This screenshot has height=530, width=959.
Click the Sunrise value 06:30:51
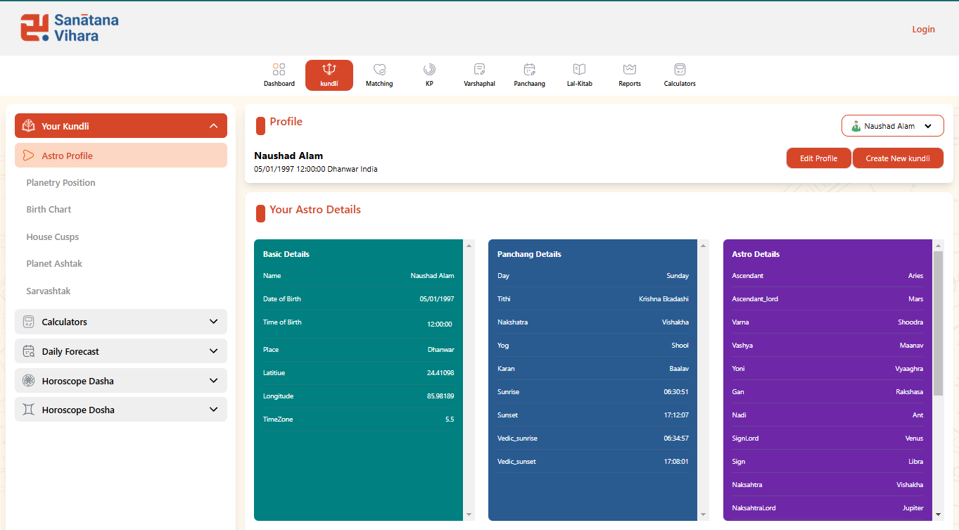click(676, 392)
